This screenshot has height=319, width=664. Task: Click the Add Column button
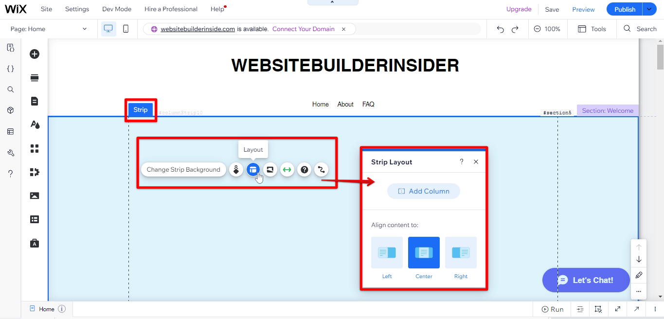point(424,191)
